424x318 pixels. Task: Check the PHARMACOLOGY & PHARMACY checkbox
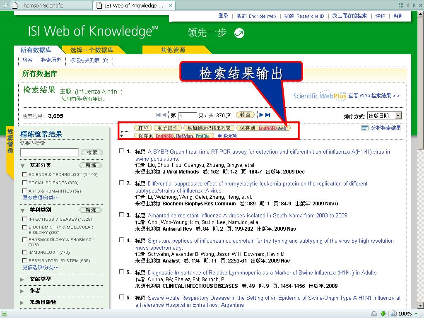point(24,240)
